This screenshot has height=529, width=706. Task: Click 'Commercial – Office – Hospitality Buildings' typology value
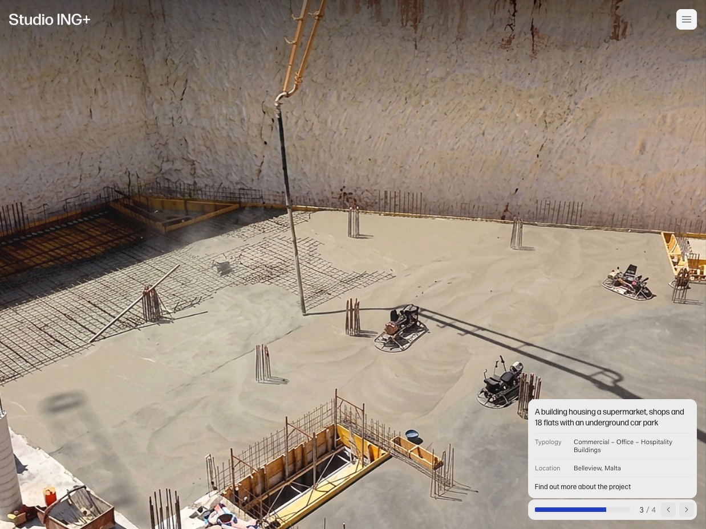pos(623,446)
